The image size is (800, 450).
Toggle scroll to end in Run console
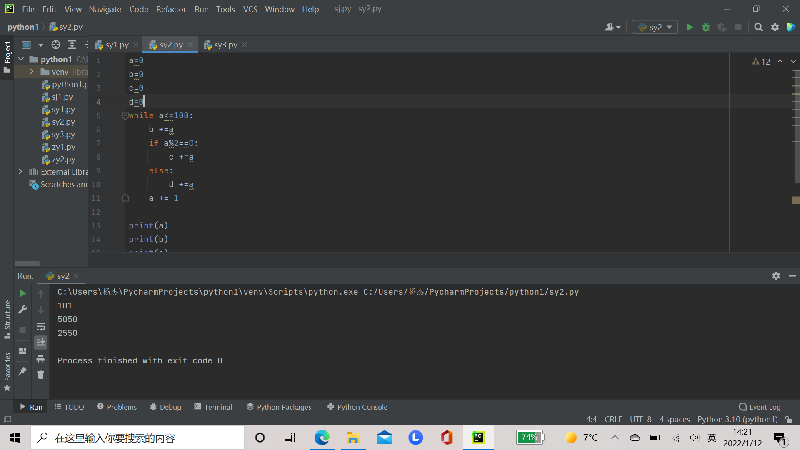(41, 342)
